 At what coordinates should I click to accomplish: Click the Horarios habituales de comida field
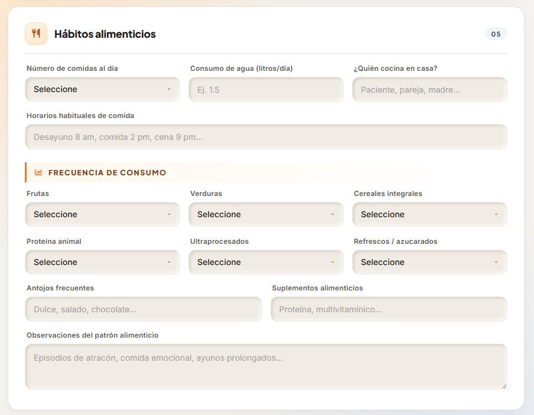(266, 137)
